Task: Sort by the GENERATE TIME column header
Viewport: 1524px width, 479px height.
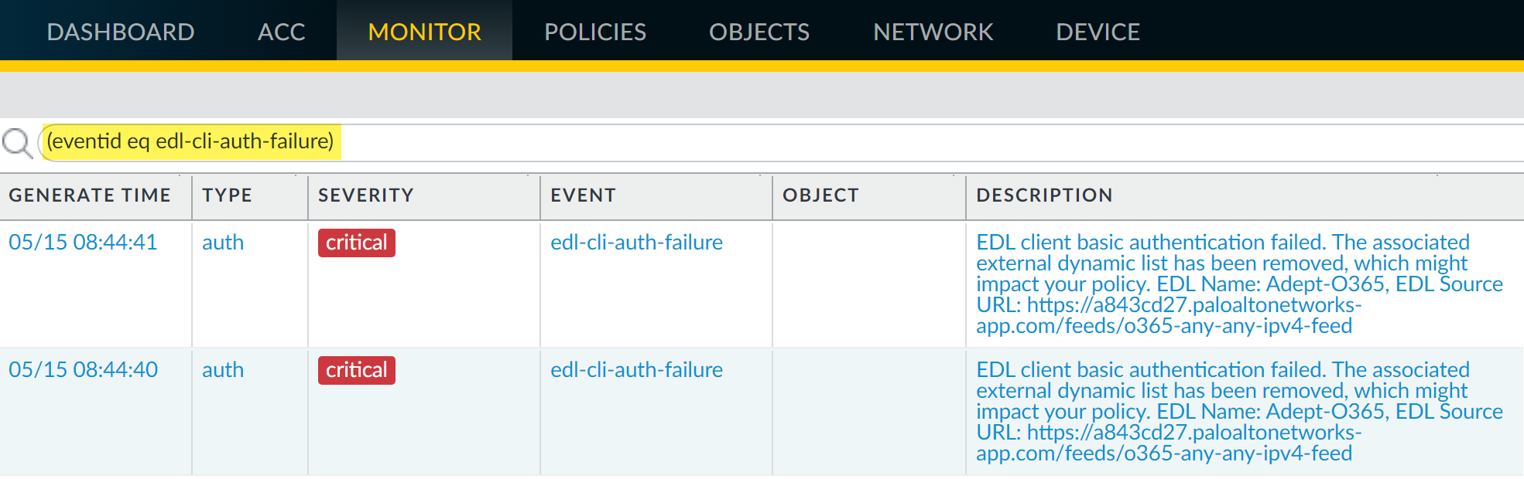Action: click(x=90, y=195)
